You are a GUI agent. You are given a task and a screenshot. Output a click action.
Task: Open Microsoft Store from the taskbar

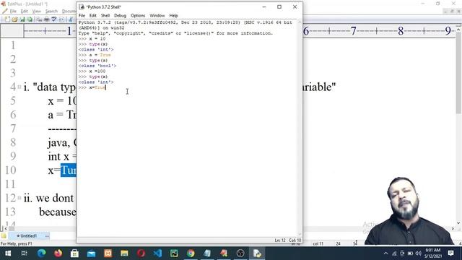pos(74,253)
